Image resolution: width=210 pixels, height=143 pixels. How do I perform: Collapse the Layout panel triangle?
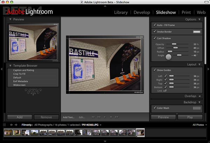point(199,64)
